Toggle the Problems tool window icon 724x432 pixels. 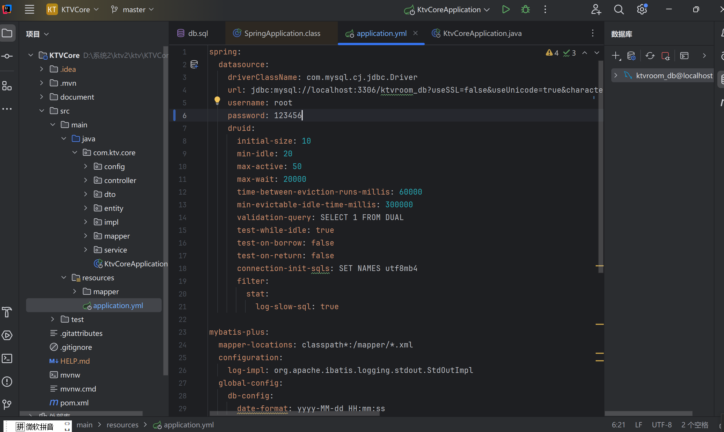(x=7, y=381)
